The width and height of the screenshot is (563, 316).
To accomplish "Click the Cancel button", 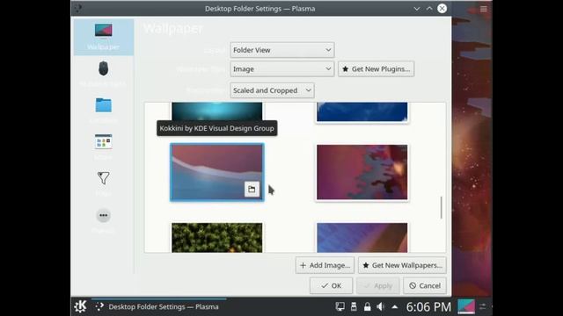I will 425,285.
